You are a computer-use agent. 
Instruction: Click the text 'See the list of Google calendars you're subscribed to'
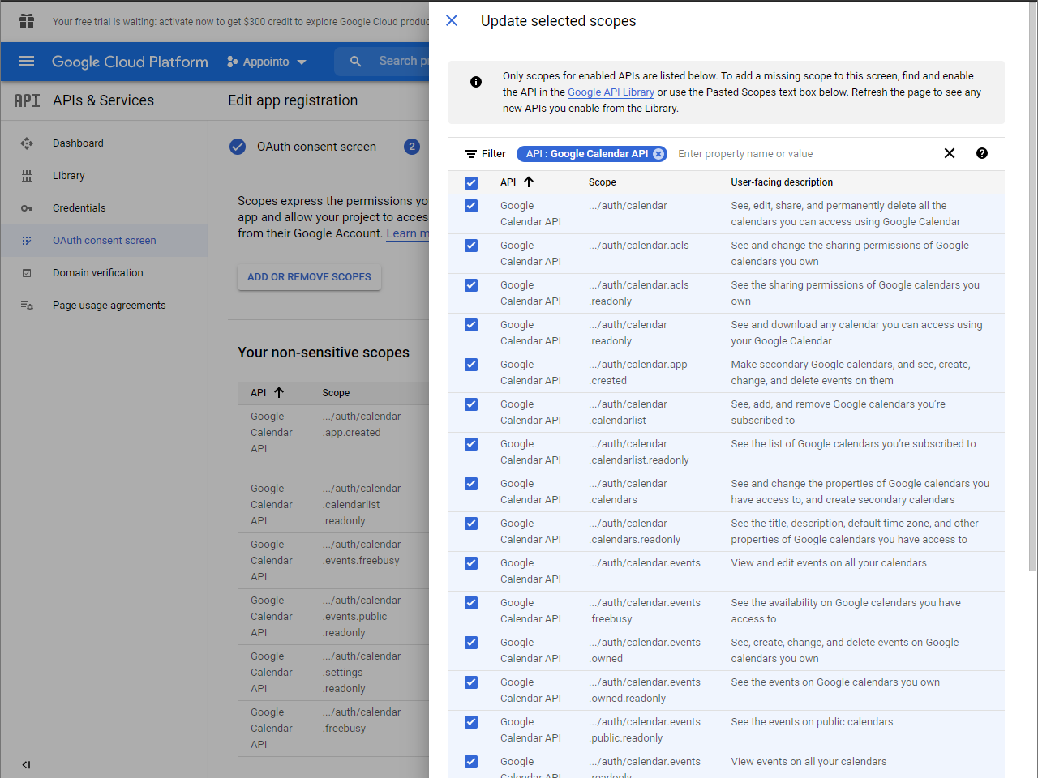coord(853,444)
